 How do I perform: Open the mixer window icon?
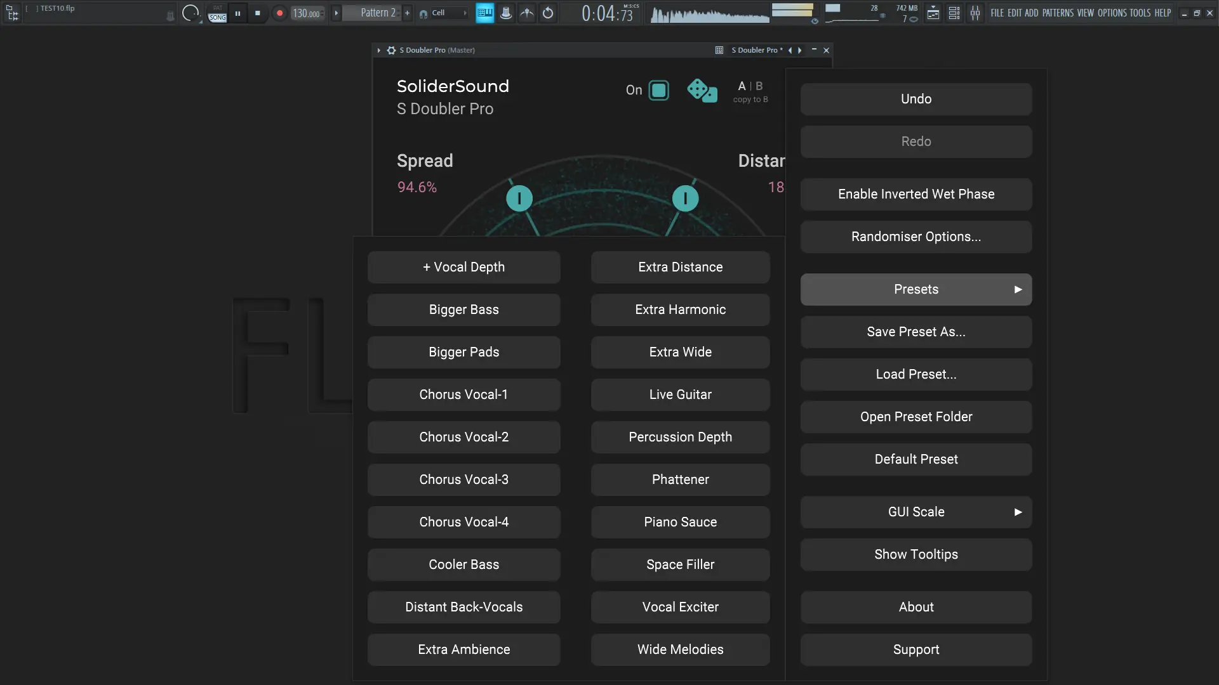click(x=975, y=13)
